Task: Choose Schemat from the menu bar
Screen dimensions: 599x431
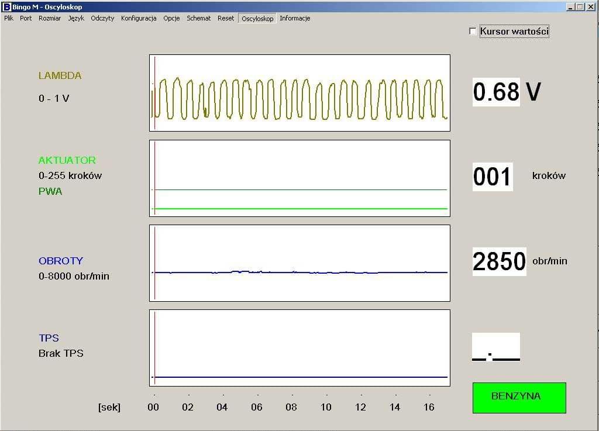Action: (199, 18)
